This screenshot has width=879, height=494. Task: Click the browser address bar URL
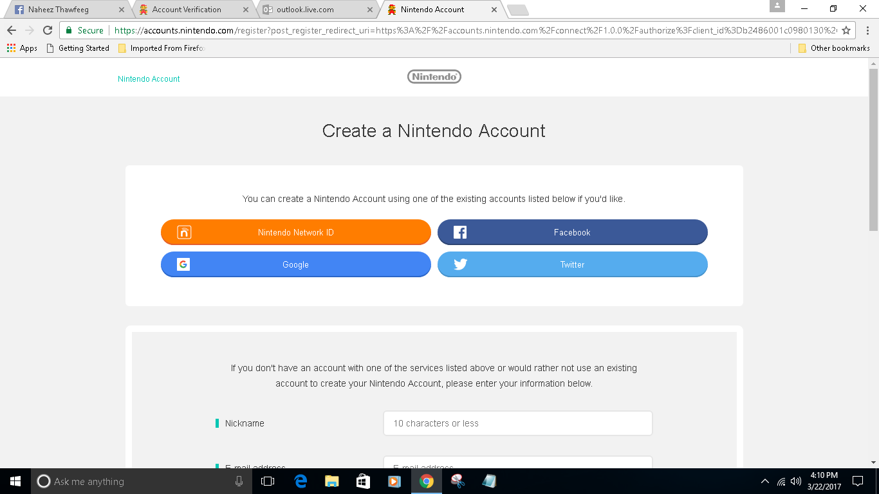475,30
